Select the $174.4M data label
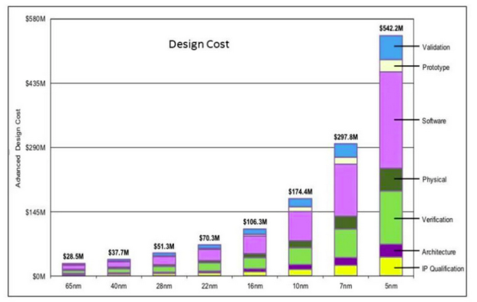The height and width of the screenshot is (302, 477). [x=300, y=191]
